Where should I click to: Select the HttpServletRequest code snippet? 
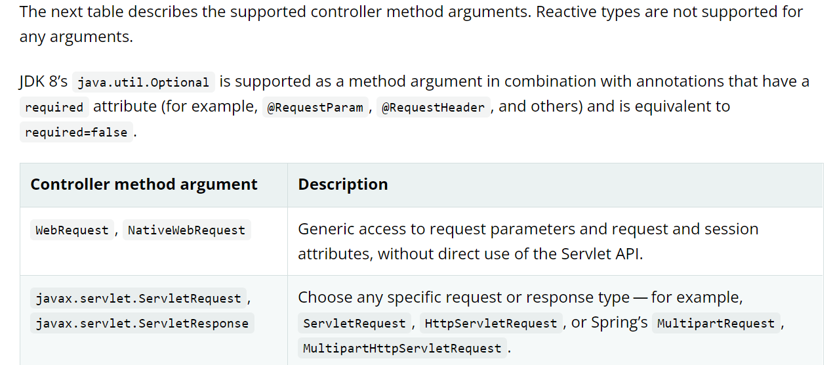point(491,324)
